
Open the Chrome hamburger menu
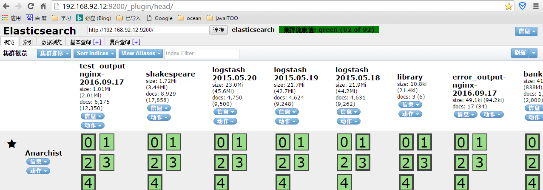point(536,6)
